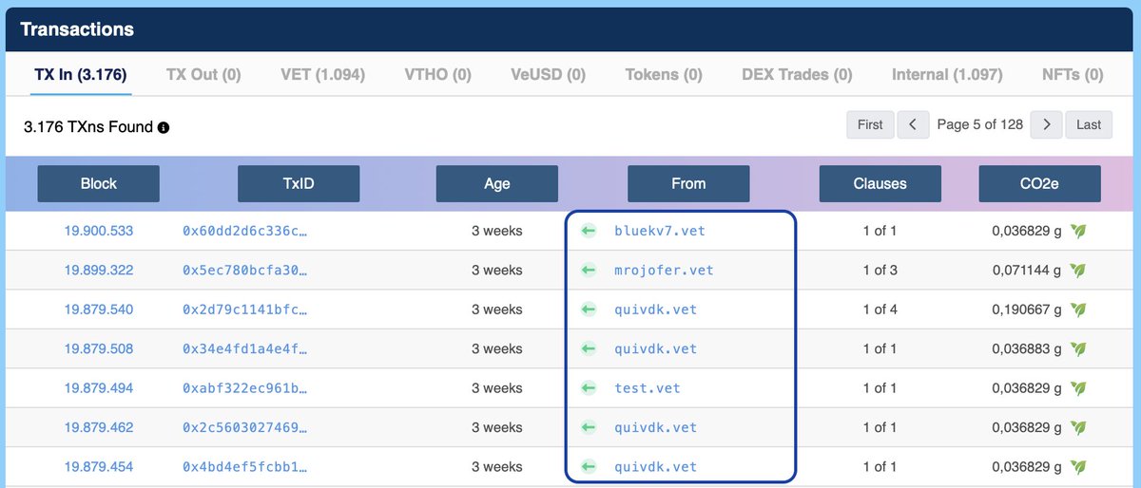Open block 19.879.454
Screen dimensions: 1141x488
point(99,467)
